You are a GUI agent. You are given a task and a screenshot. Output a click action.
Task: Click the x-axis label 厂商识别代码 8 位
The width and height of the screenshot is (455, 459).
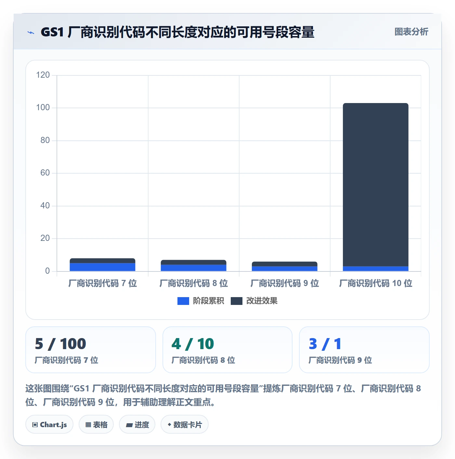pyautogui.click(x=193, y=283)
